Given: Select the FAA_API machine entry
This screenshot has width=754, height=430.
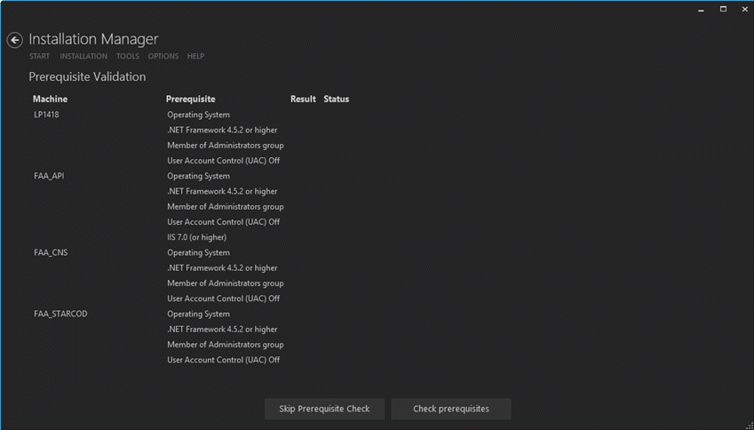Looking at the screenshot, I should 49,176.
